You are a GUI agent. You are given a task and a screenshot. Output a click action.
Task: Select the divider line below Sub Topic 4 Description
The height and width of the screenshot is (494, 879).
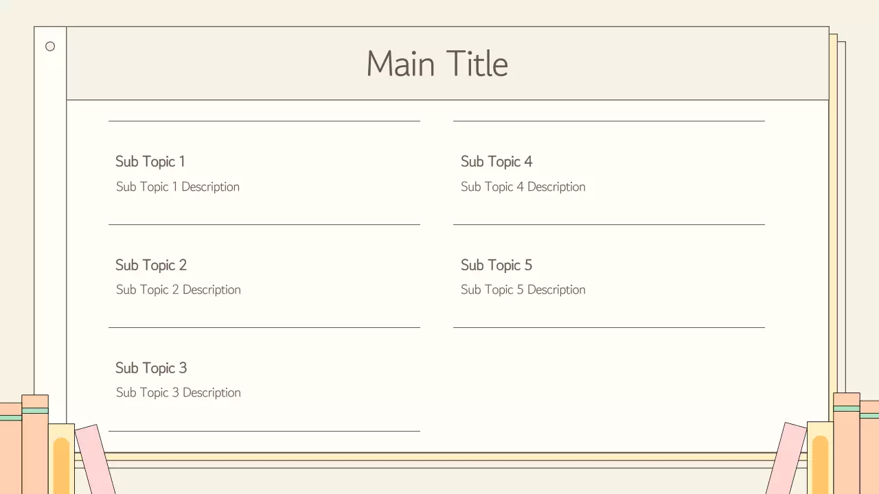[609, 224]
